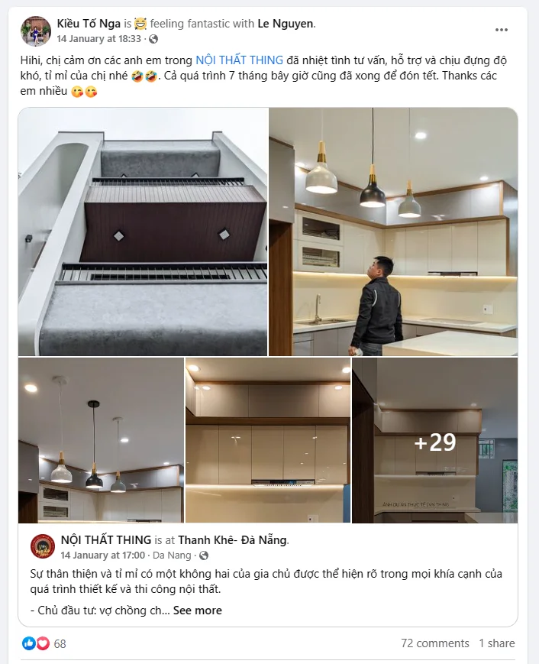Click the feeling fantastic emoji icon
This screenshot has height=664, width=539.
coord(140,24)
